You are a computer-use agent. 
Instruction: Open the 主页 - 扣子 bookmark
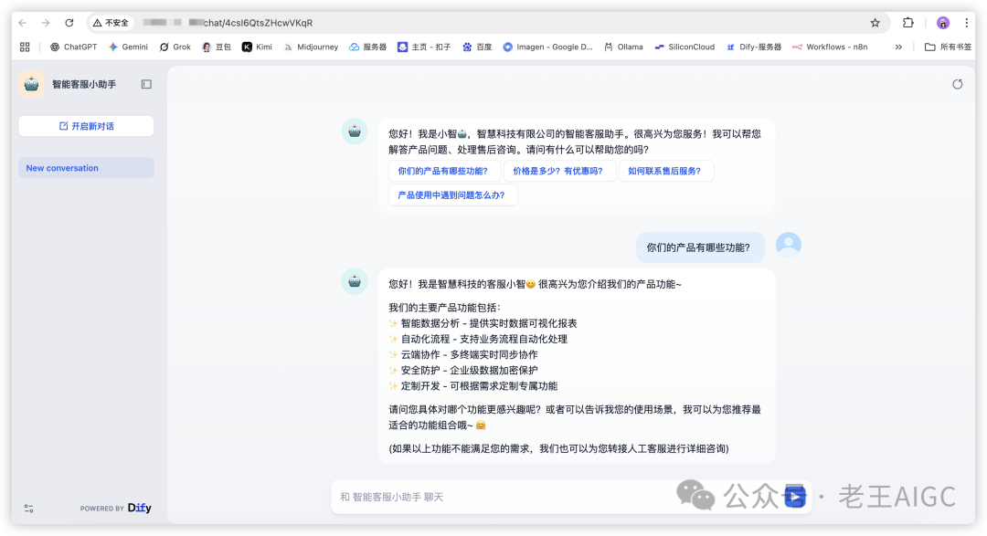tap(424, 47)
